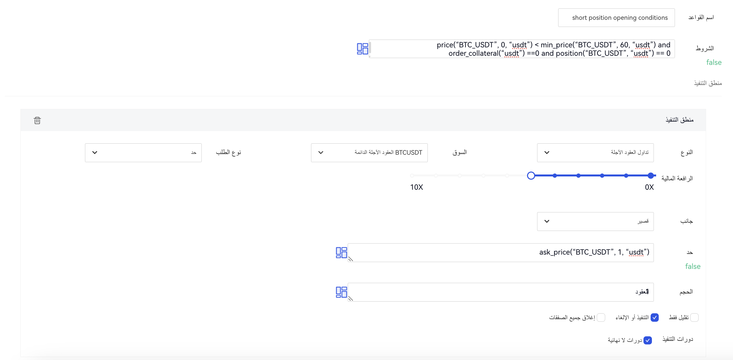Viewport: 733px width, 360px height.
Task: Click the leverage slider handle
Action: pyautogui.click(x=531, y=176)
